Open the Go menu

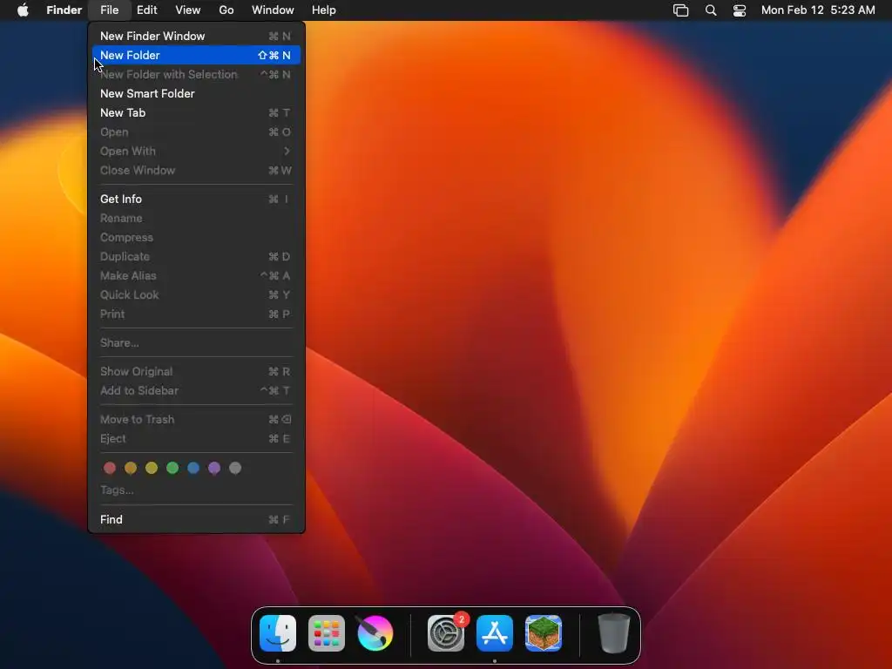pos(226,10)
